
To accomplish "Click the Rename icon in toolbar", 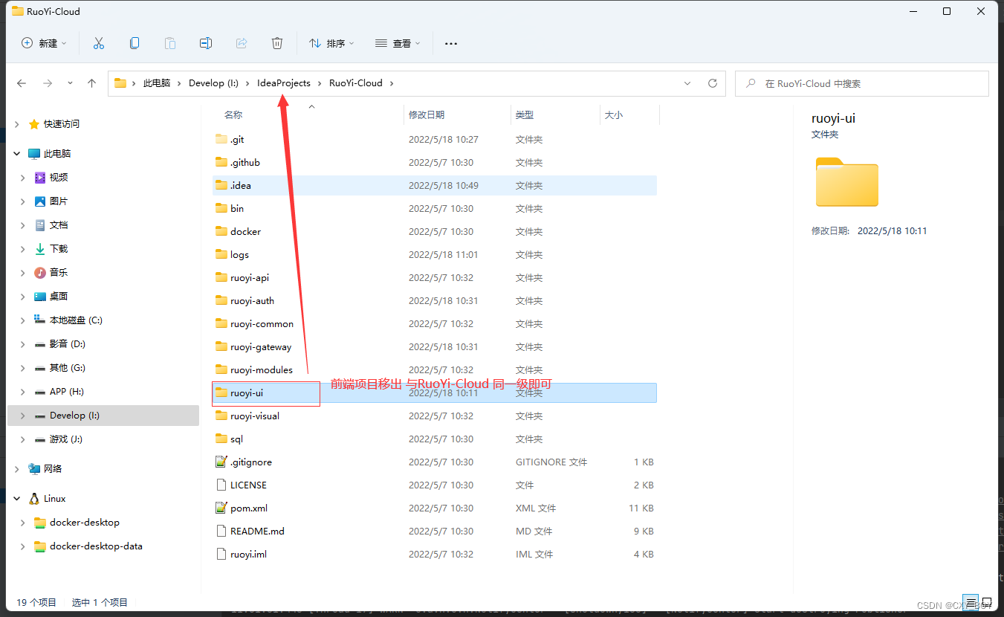I will click(x=206, y=43).
